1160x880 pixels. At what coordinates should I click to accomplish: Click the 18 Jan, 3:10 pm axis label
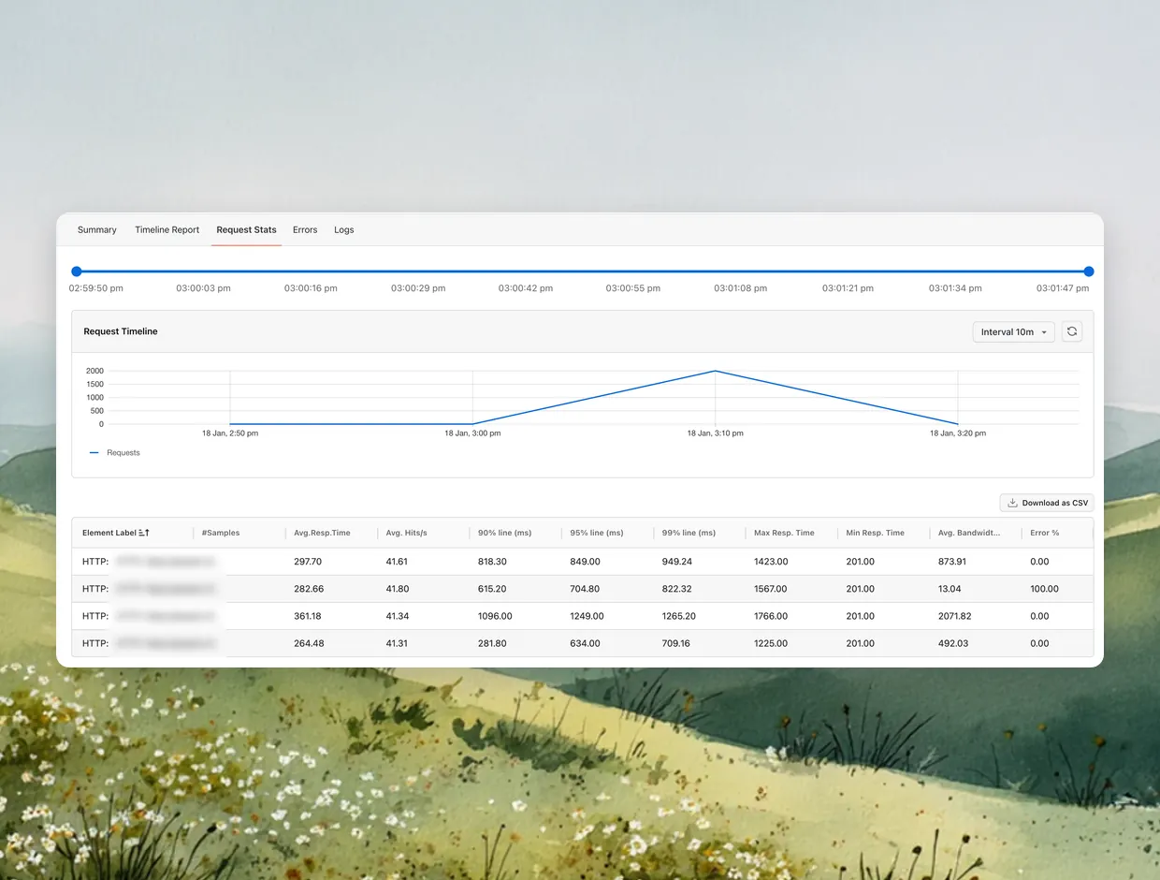tap(716, 433)
